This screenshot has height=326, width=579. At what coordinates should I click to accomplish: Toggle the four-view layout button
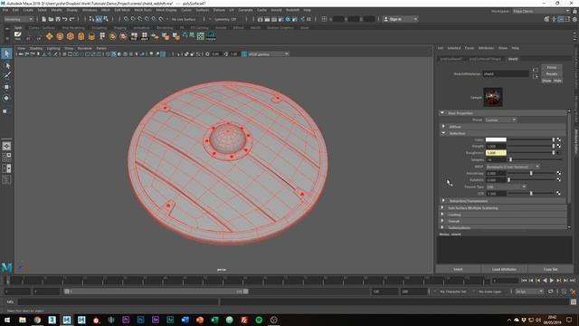(x=6, y=157)
